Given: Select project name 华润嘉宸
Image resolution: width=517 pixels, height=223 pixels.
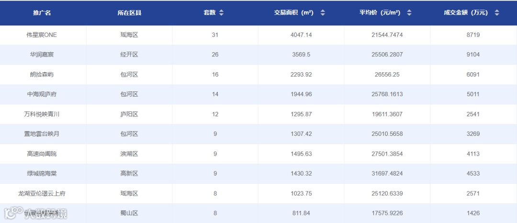Looking at the screenshot, I should pos(42,55).
